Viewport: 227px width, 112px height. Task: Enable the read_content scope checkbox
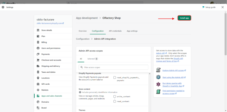pos(115,101)
